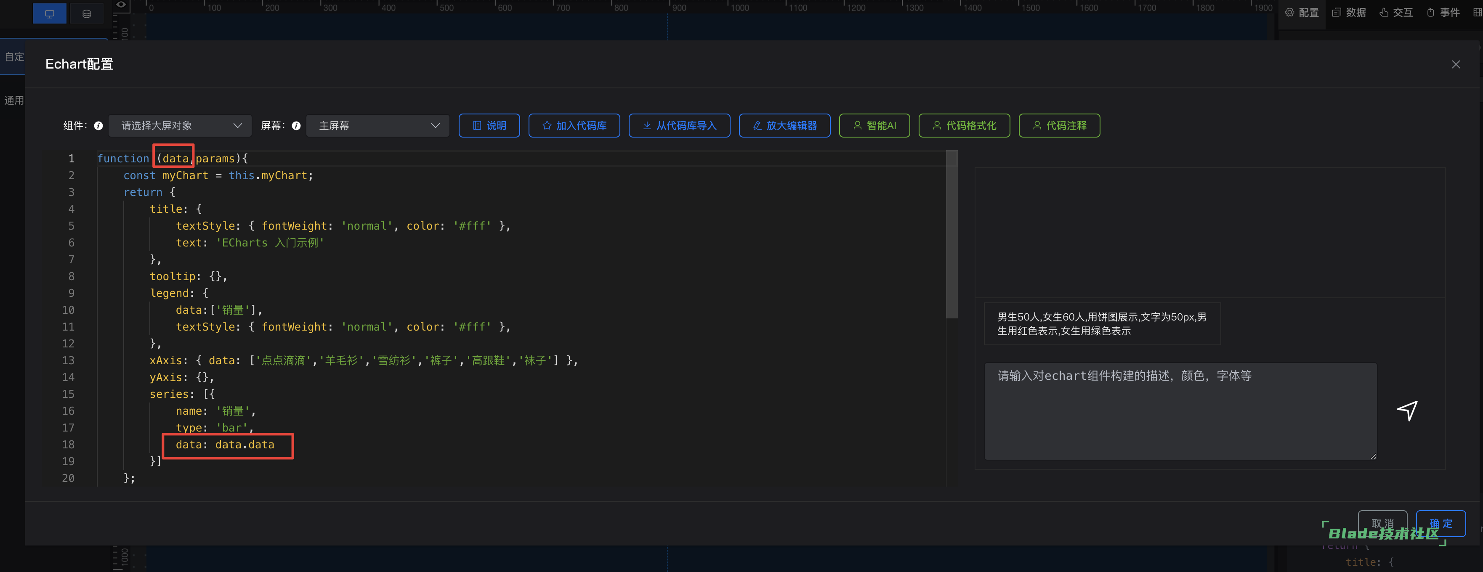Viewport: 1483px width, 572px height.
Task: Add comments with 代码注释 button
Action: click(x=1059, y=125)
